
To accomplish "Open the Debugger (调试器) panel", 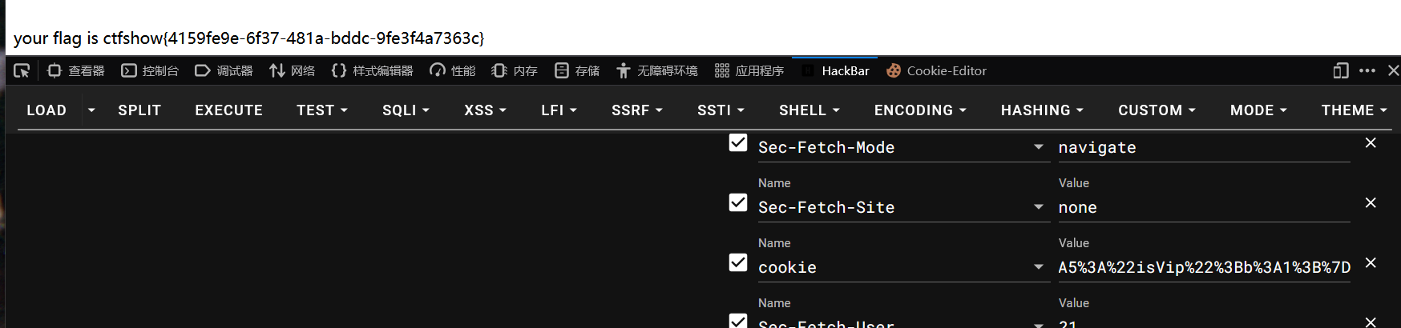I will [224, 70].
